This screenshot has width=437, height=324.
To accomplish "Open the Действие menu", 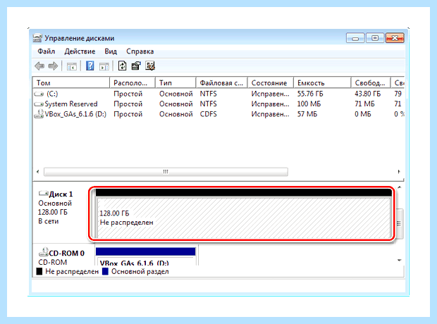I will [x=80, y=51].
